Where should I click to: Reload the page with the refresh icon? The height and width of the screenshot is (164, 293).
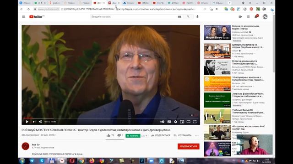(28, 9)
